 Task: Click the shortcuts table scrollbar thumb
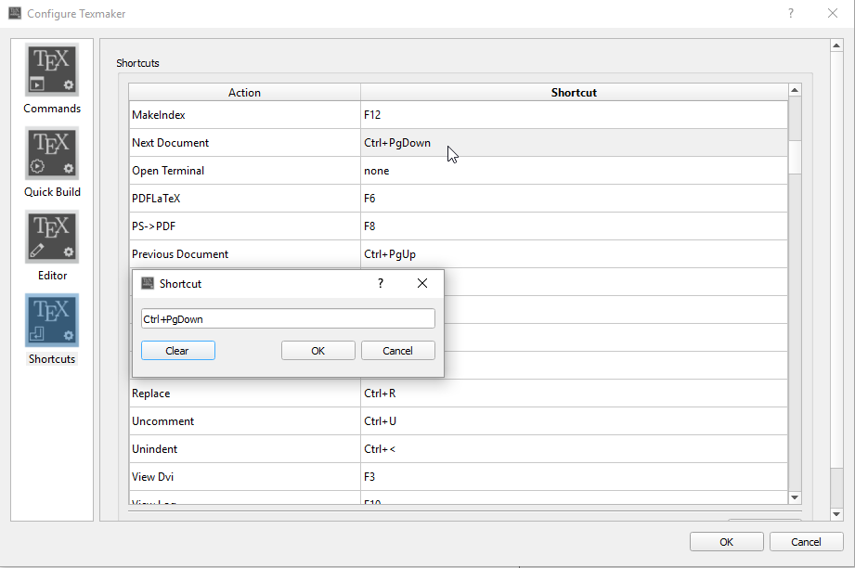coord(795,157)
